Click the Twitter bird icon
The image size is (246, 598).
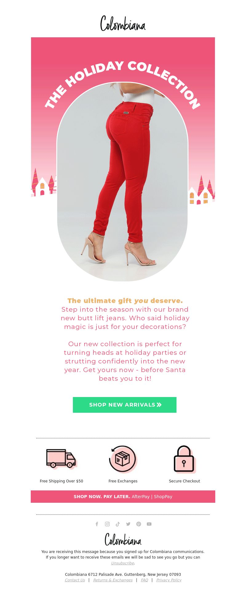click(x=128, y=524)
